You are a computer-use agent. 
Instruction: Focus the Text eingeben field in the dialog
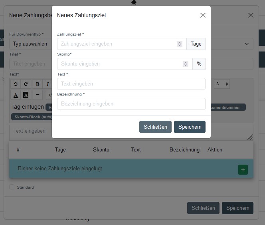point(131,84)
